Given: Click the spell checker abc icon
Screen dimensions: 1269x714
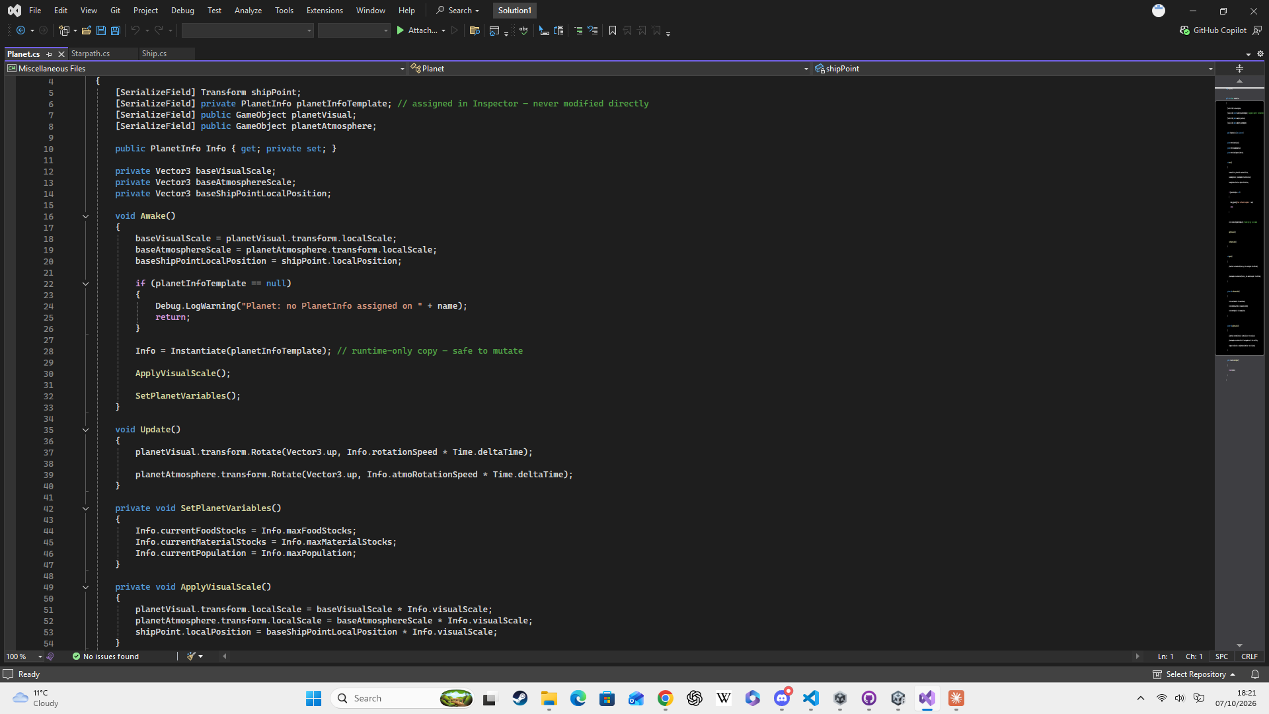Looking at the screenshot, I should 523,30.
